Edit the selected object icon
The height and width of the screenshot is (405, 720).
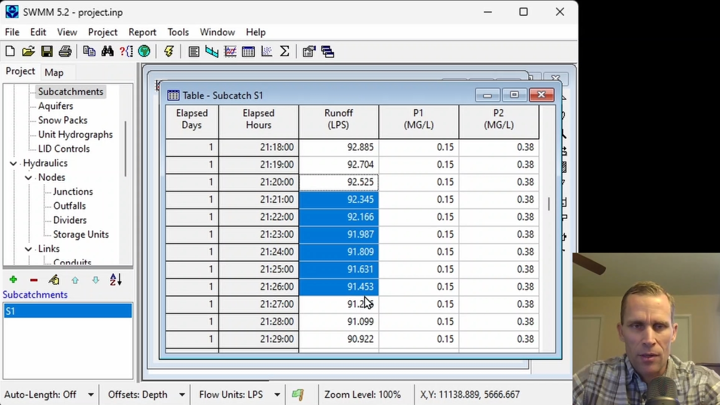click(x=54, y=280)
